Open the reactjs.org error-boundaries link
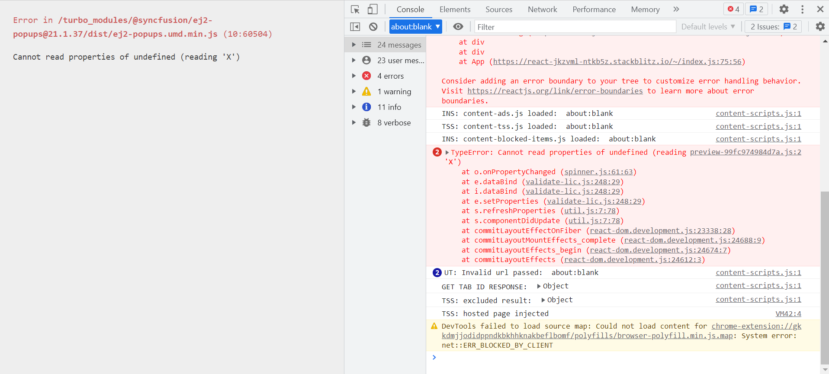Image resolution: width=829 pixels, height=374 pixels. [x=555, y=91]
